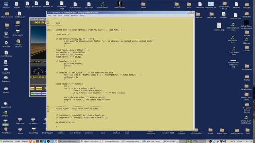Screen dimensions: 255x143
Task: Select the DB-slides.pdf file icon
Action: [211, 5]
